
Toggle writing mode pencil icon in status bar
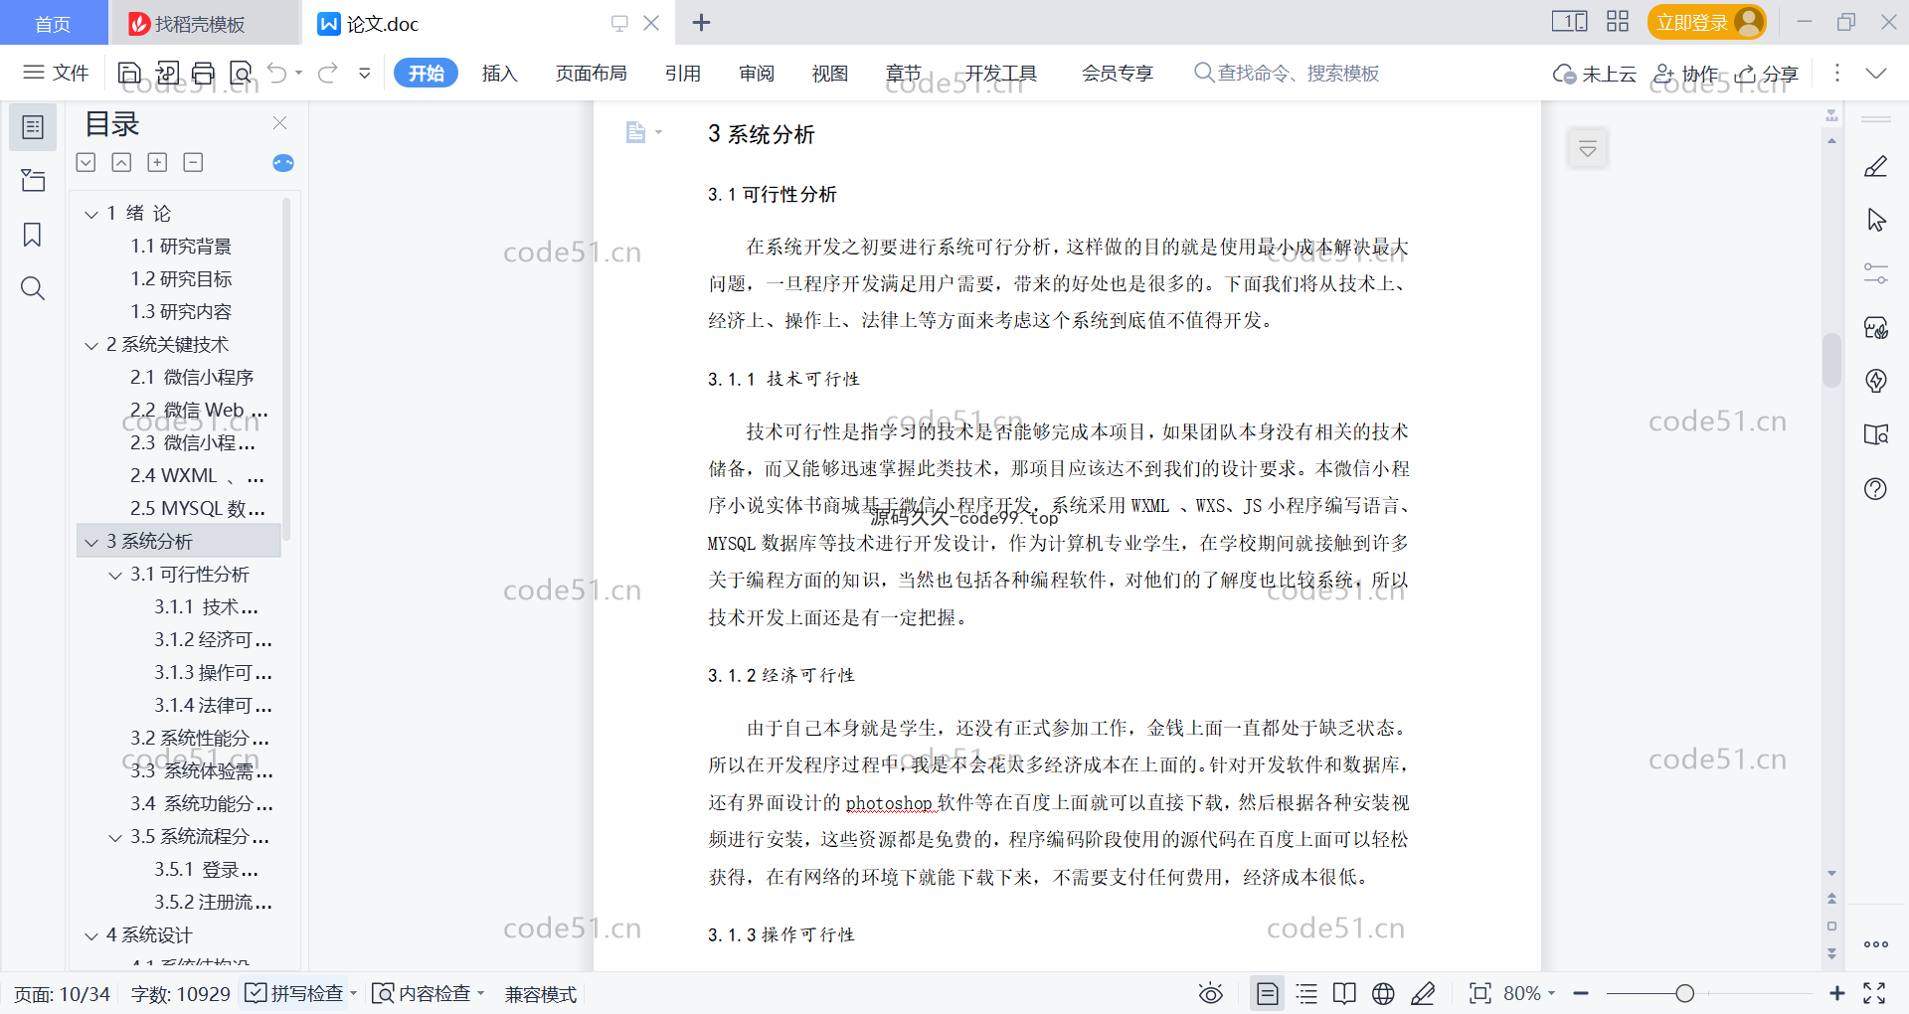click(x=1423, y=993)
